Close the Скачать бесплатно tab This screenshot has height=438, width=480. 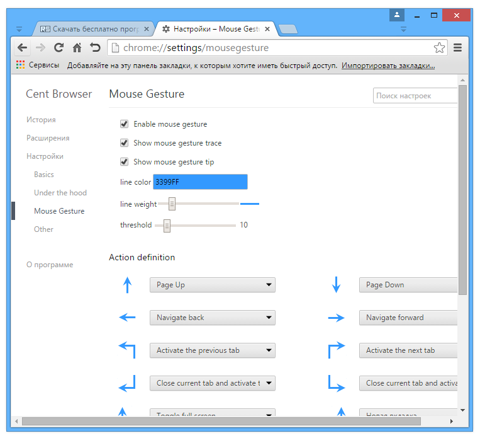click(x=147, y=29)
